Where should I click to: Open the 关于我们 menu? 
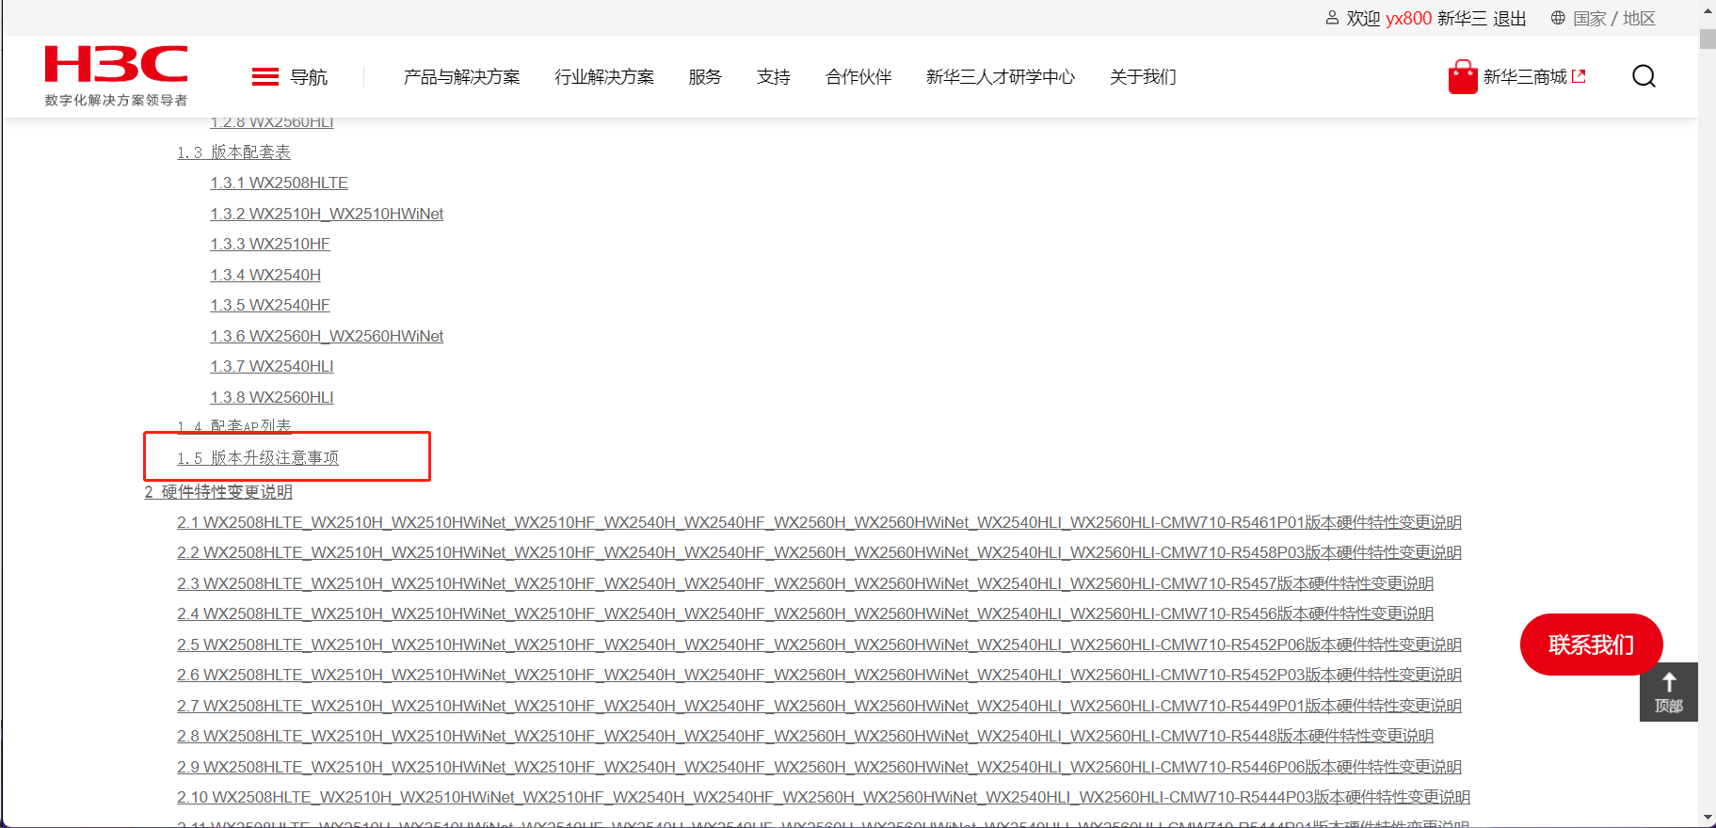coord(1143,77)
